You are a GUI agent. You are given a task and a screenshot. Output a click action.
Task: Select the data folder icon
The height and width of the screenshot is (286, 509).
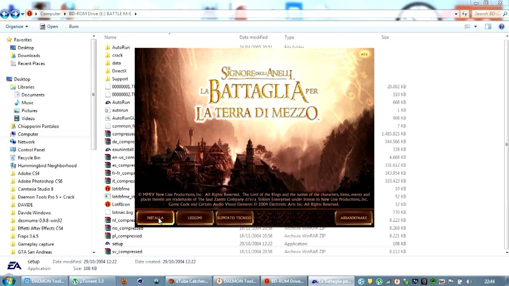(107, 63)
